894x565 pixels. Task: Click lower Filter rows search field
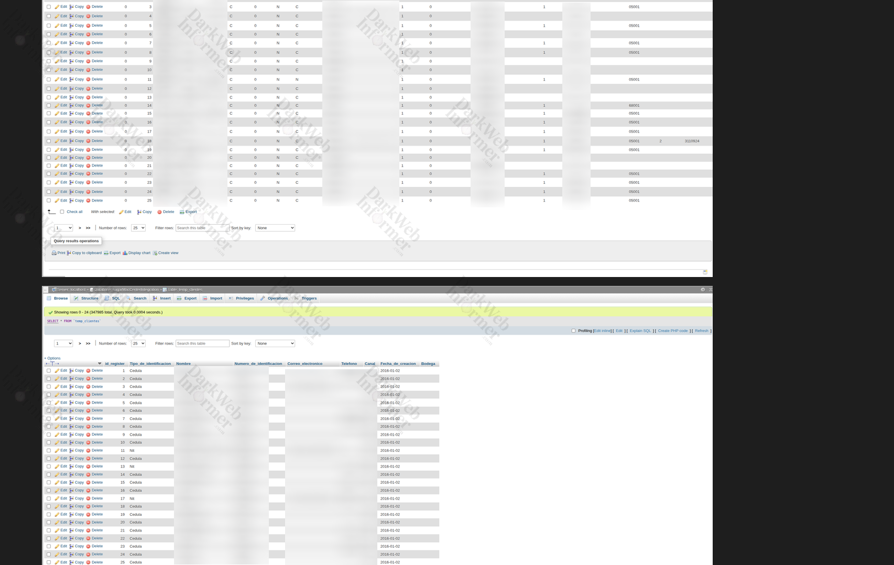[202, 344]
